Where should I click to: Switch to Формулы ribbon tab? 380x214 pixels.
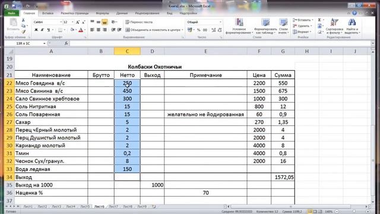tap(102, 13)
